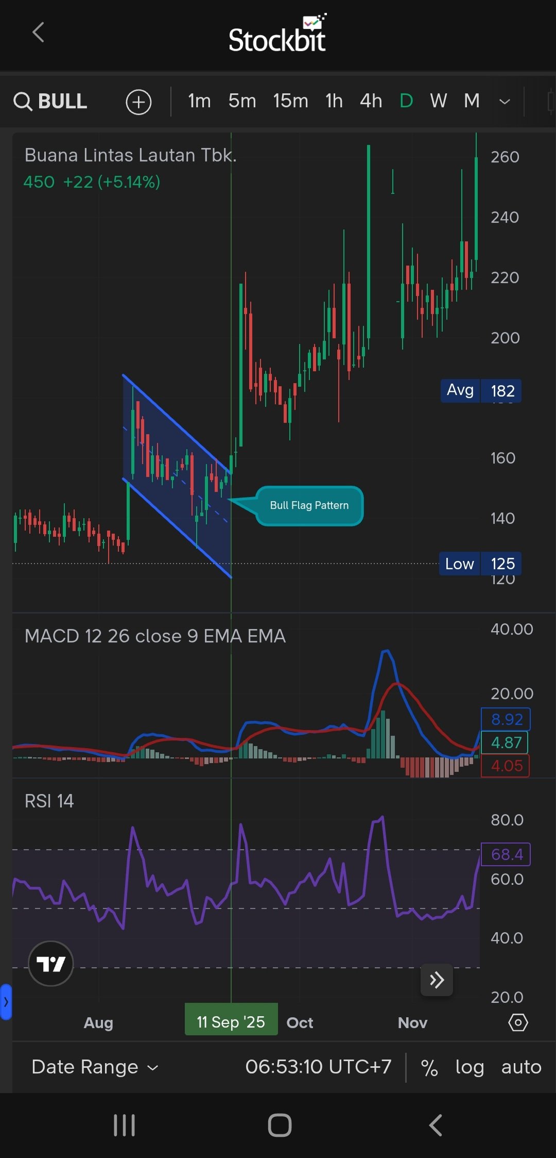Tap MACD value label 8.92
Screen dimensions: 556x1158
(x=506, y=719)
